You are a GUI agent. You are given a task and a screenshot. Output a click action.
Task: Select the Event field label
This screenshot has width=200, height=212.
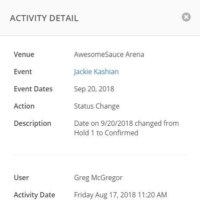23,72
